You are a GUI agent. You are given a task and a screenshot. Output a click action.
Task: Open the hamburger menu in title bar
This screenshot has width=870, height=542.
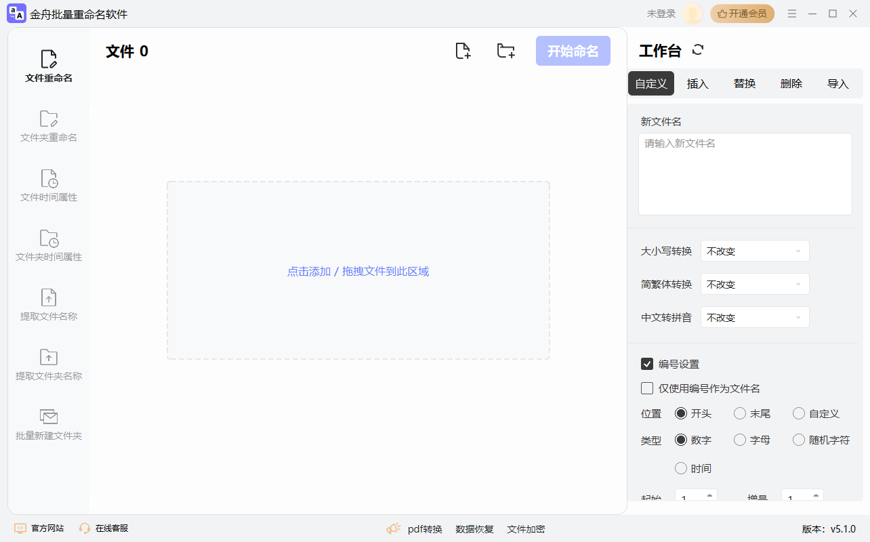792,14
